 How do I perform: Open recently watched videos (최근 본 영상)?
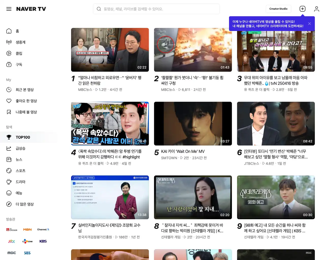pos(24,90)
